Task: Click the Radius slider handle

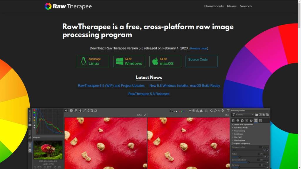Action: pyautogui.click(x=239, y=157)
